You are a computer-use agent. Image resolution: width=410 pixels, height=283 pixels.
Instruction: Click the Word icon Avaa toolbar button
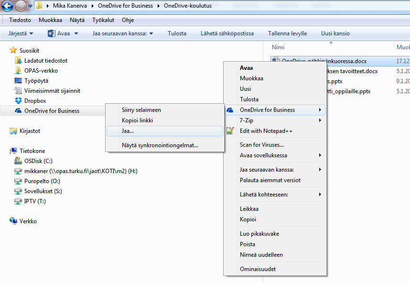(59, 33)
